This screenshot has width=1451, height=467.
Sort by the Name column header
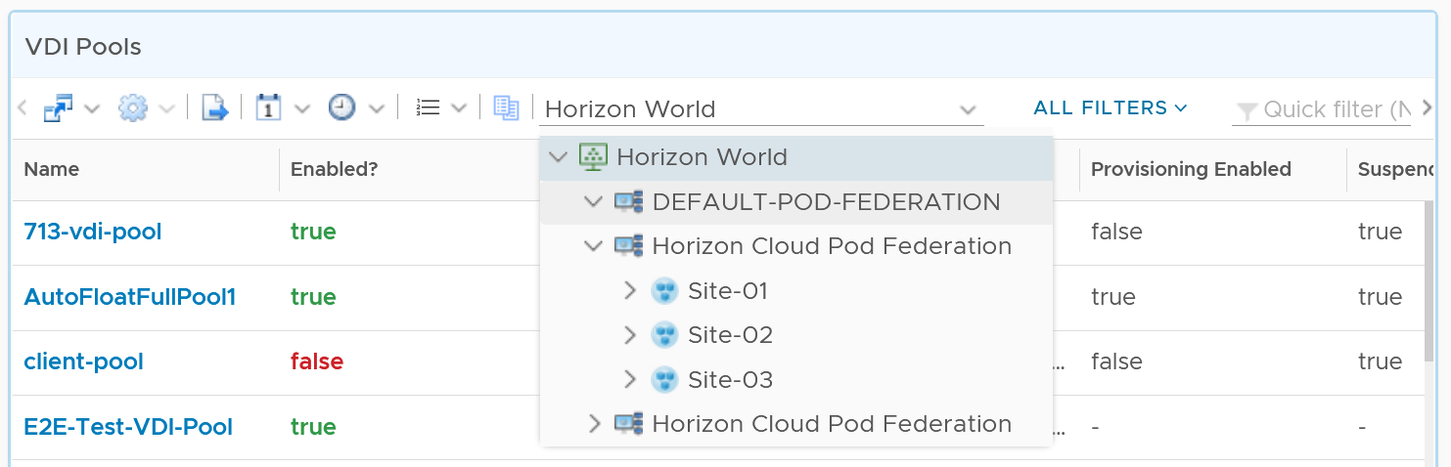(52, 169)
